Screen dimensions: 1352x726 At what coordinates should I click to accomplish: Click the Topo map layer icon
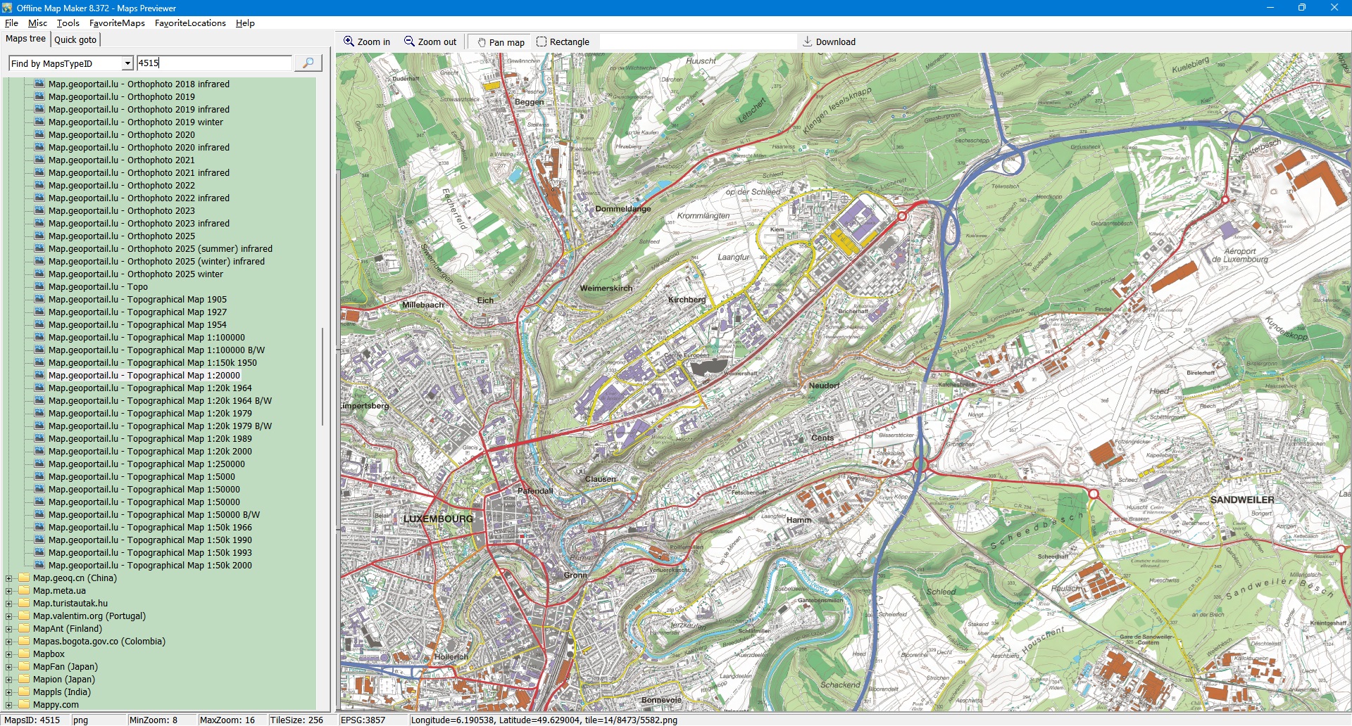click(39, 287)
